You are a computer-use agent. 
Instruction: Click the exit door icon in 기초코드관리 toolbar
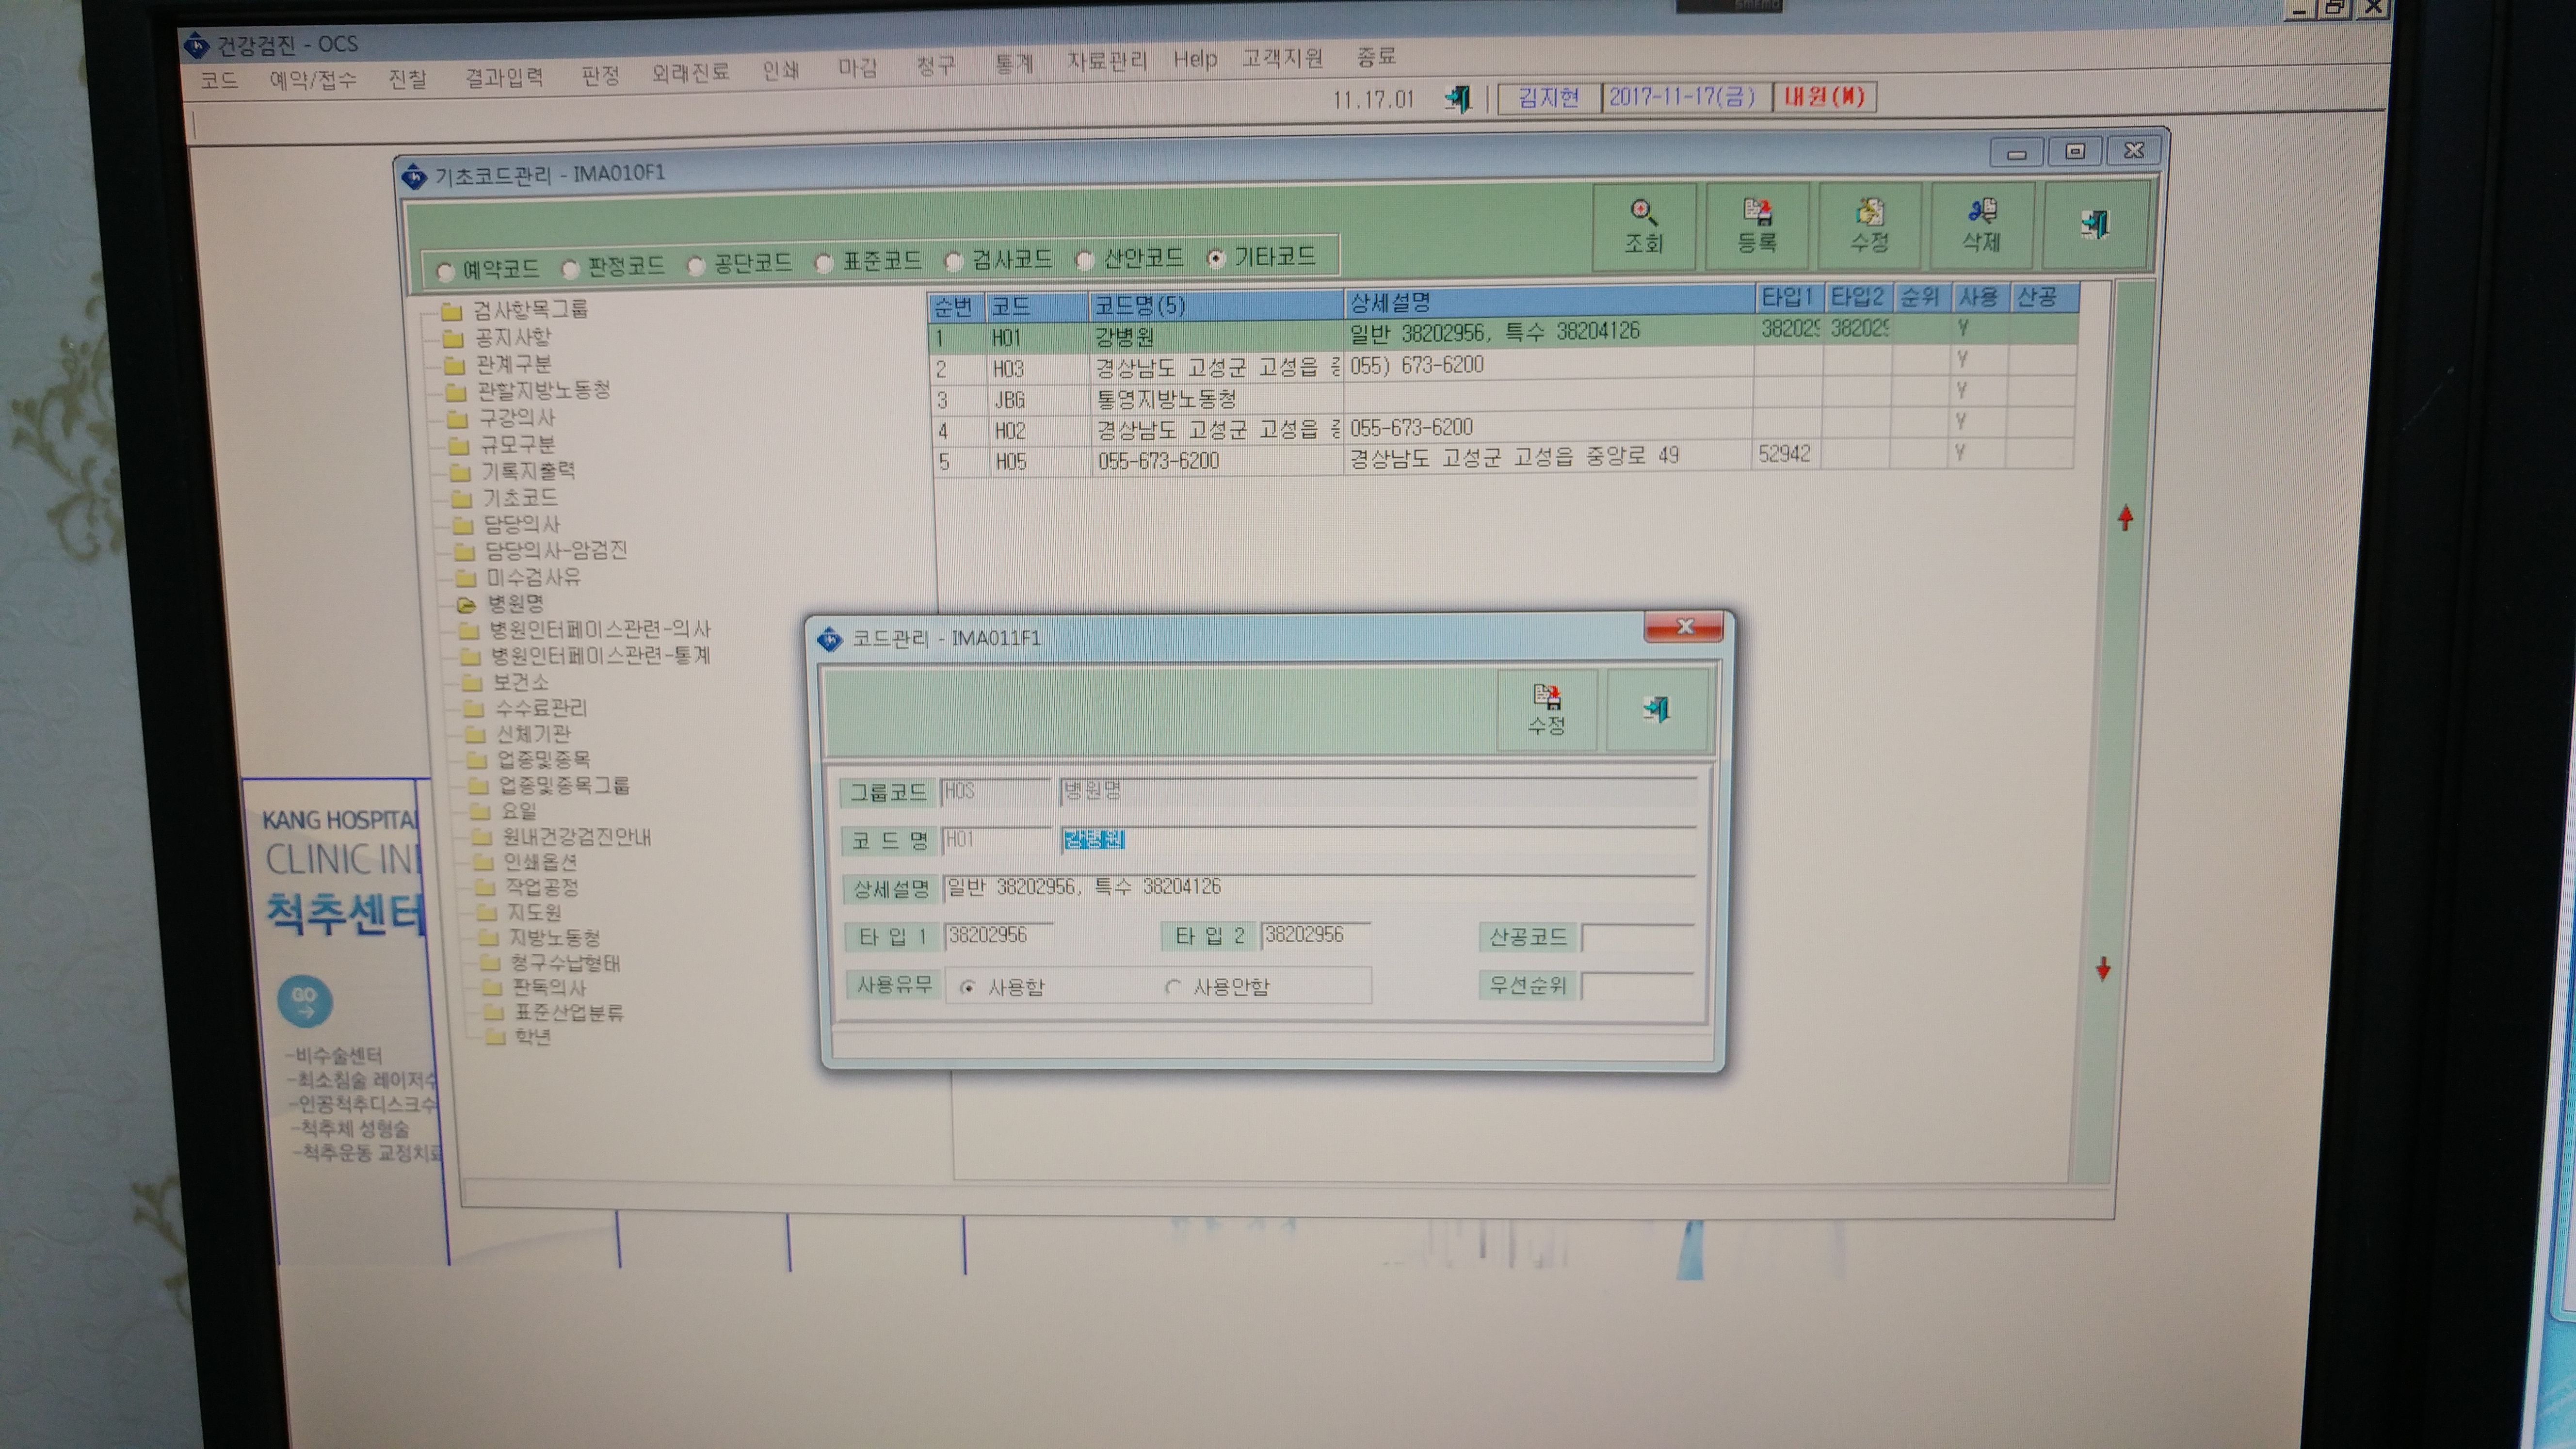(x=2094, y=224)
